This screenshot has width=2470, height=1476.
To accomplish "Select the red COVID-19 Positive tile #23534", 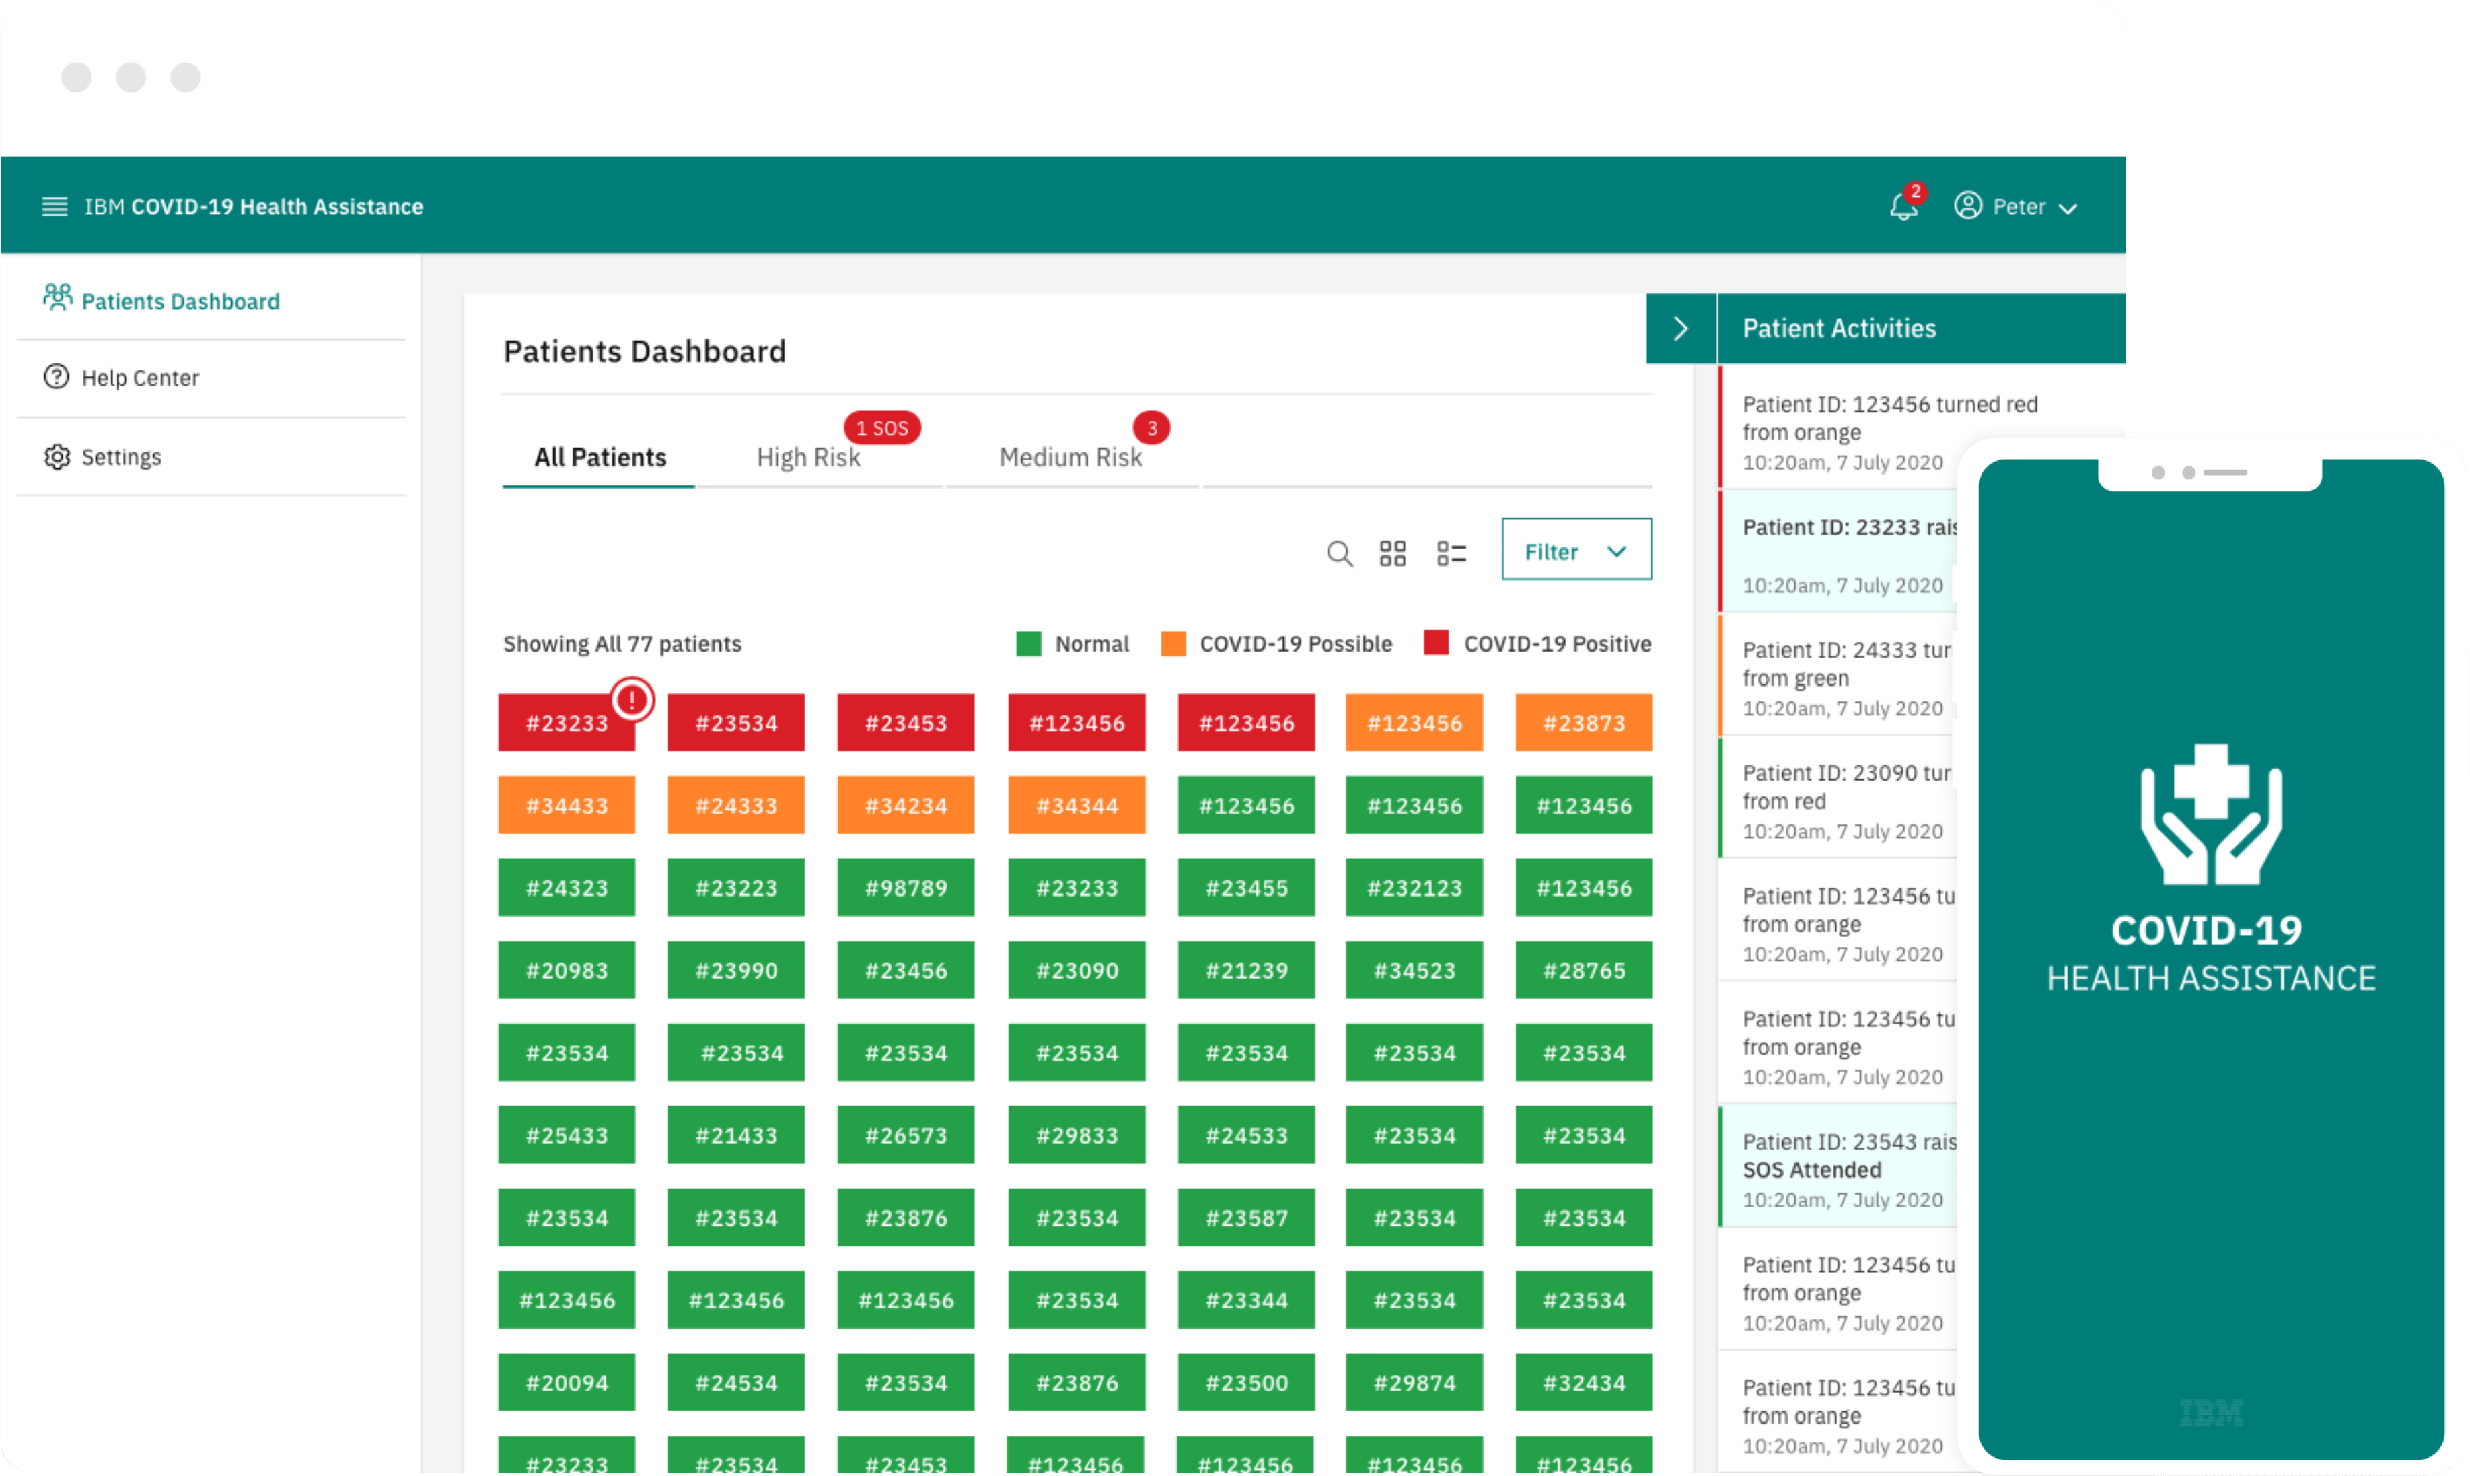I will (736, 722).
